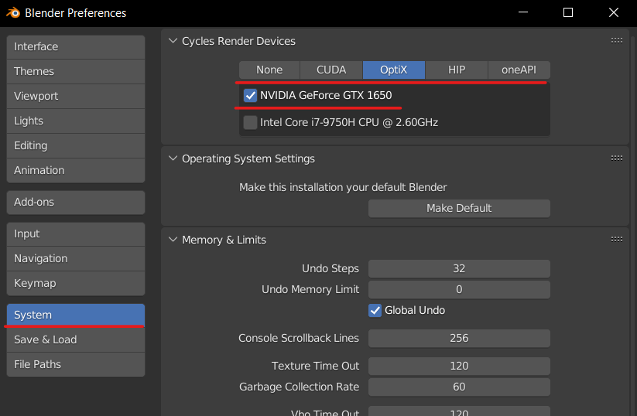Open Save & Load preferences
Viewport: 637px width, 416px height.
tap(76, 339)
